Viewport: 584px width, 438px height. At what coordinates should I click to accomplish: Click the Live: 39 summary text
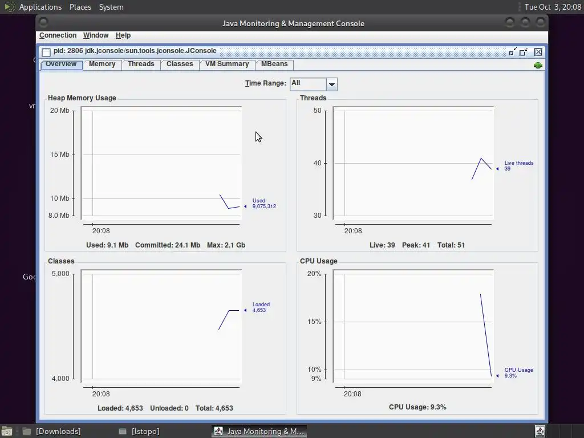click(x=382, y=245)
